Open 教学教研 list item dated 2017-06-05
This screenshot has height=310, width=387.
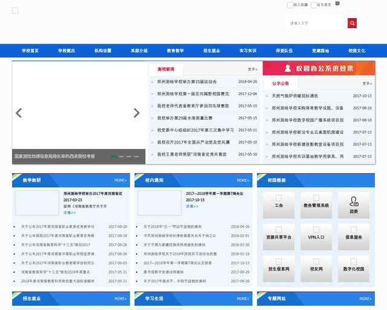pos(57,263)
